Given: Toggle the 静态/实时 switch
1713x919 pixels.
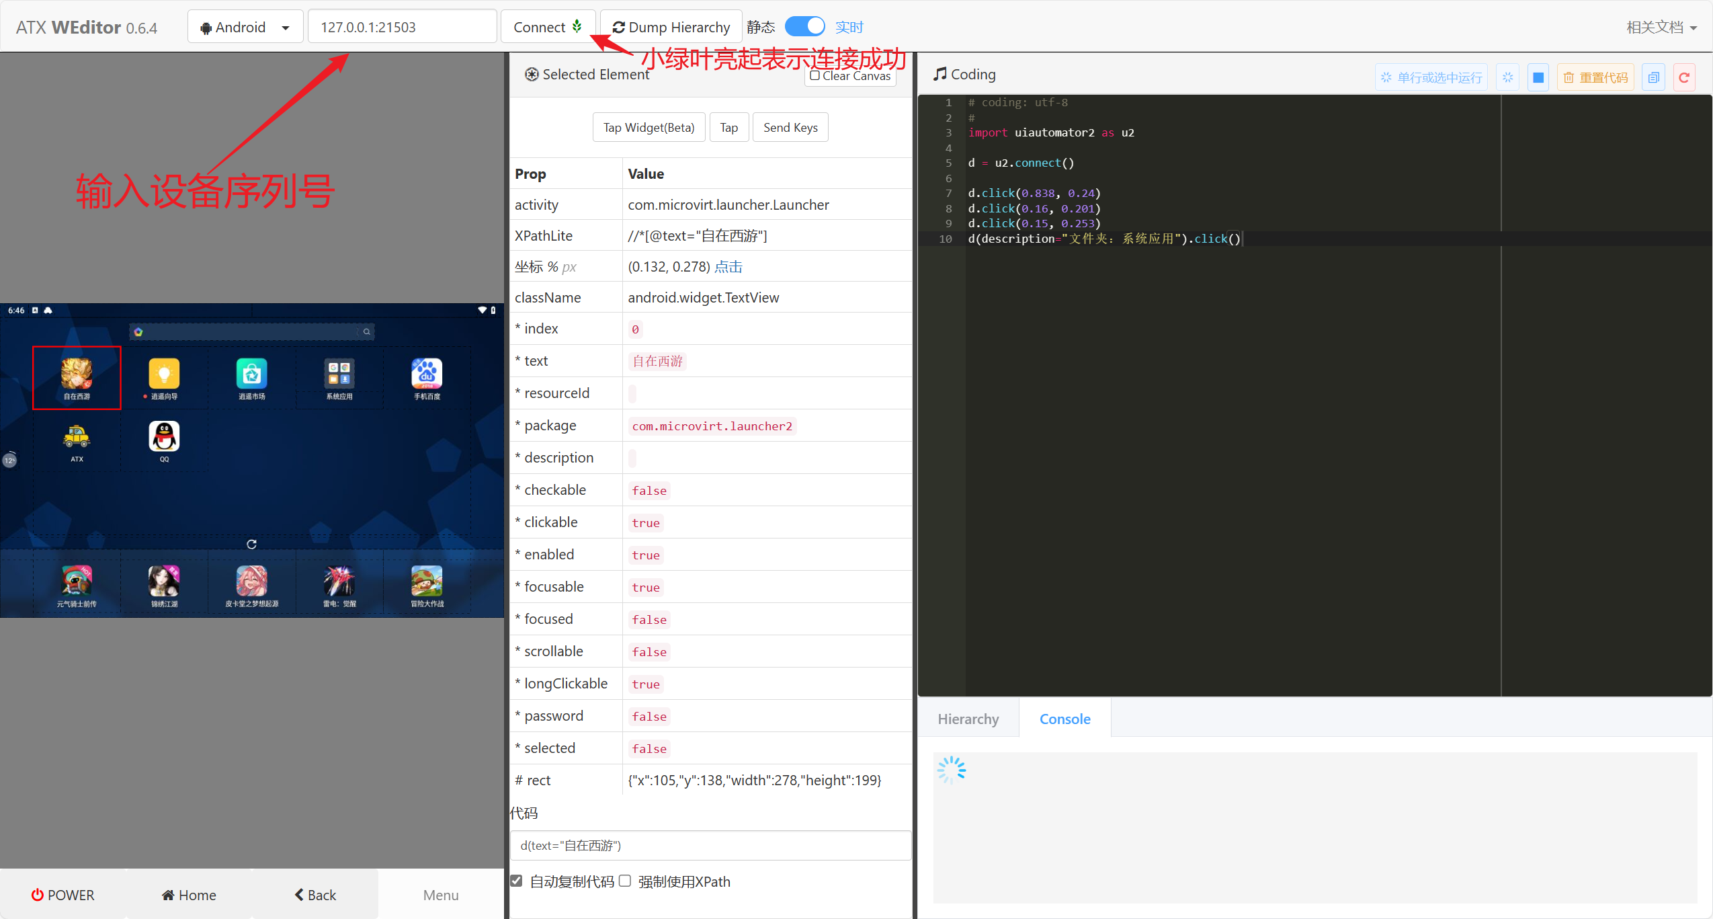Looking at the screenshot, I should click(x=804, y=27).
